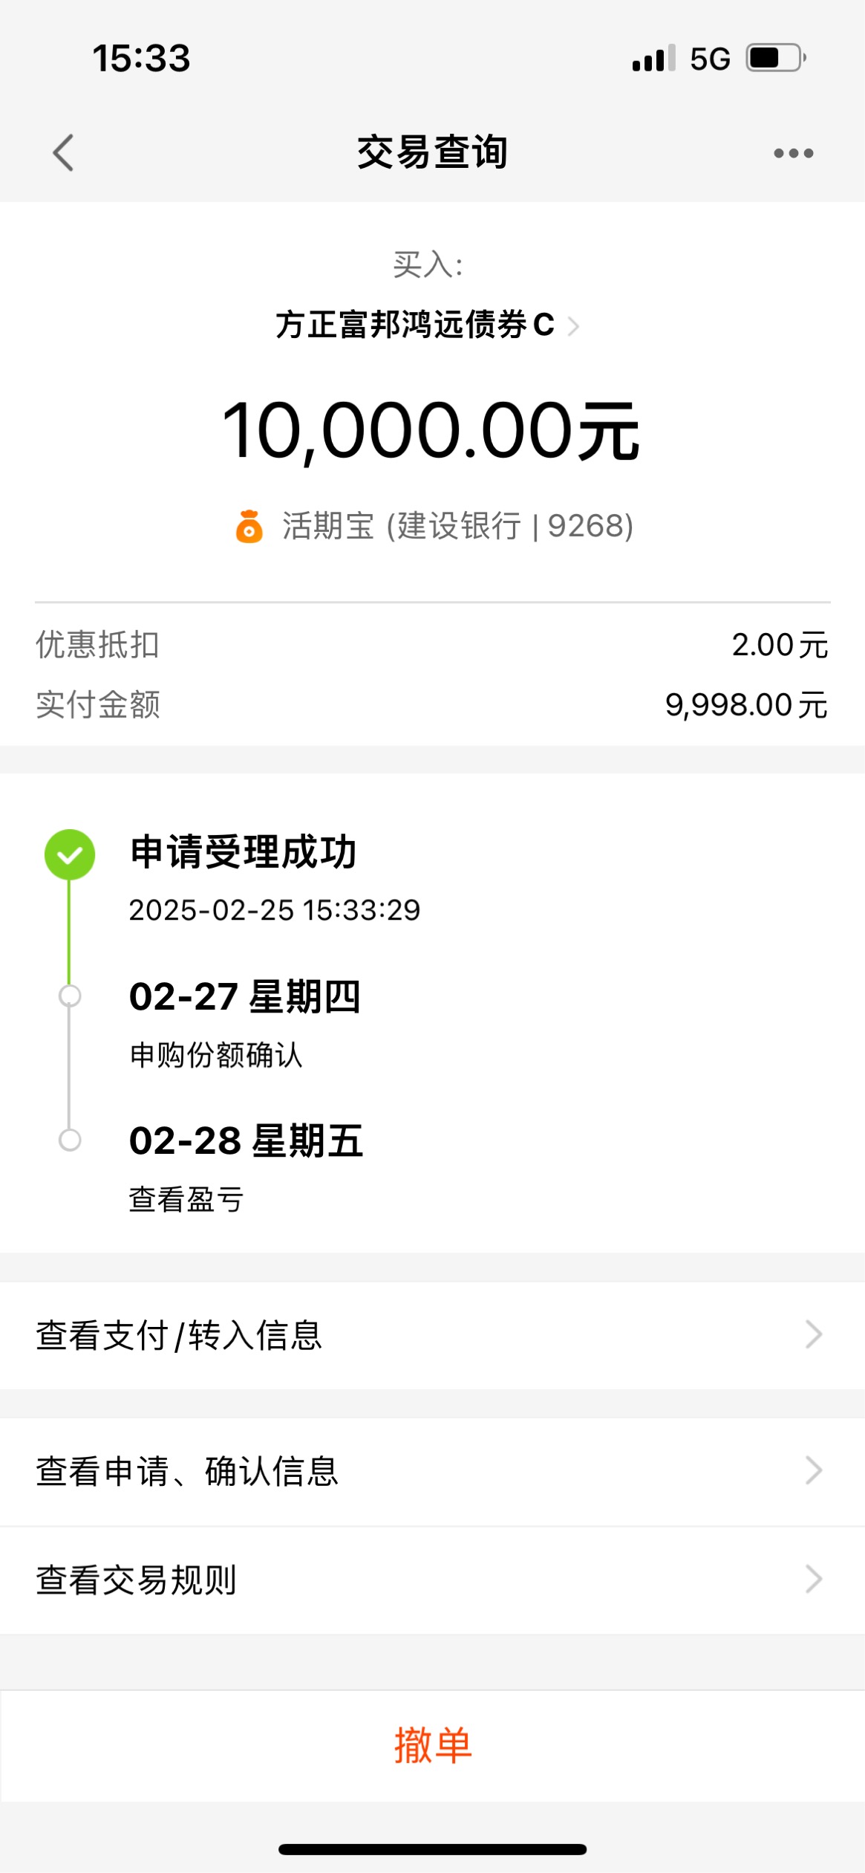This screenshot has width=865, height=1873.
Task: Tap the red 撤单 cancel order button
Action: point(432,1745)
